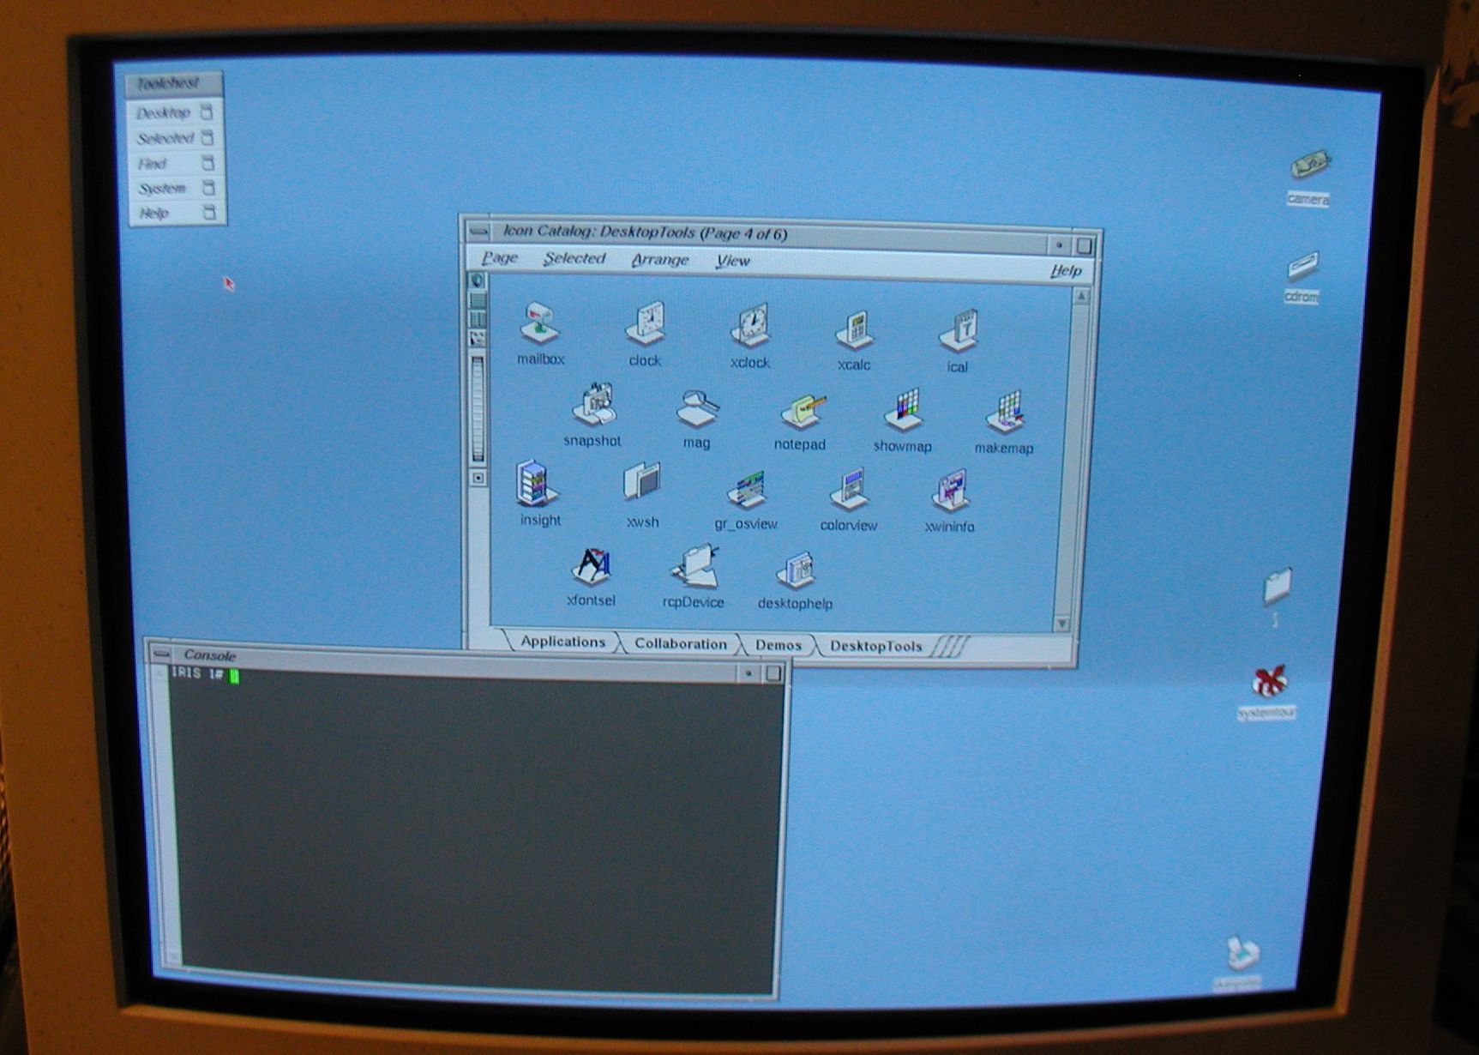The height and width of the screenshot is (1055, 1479).
Task: Select the xfontsel font icon
Action: coord(592,567)
